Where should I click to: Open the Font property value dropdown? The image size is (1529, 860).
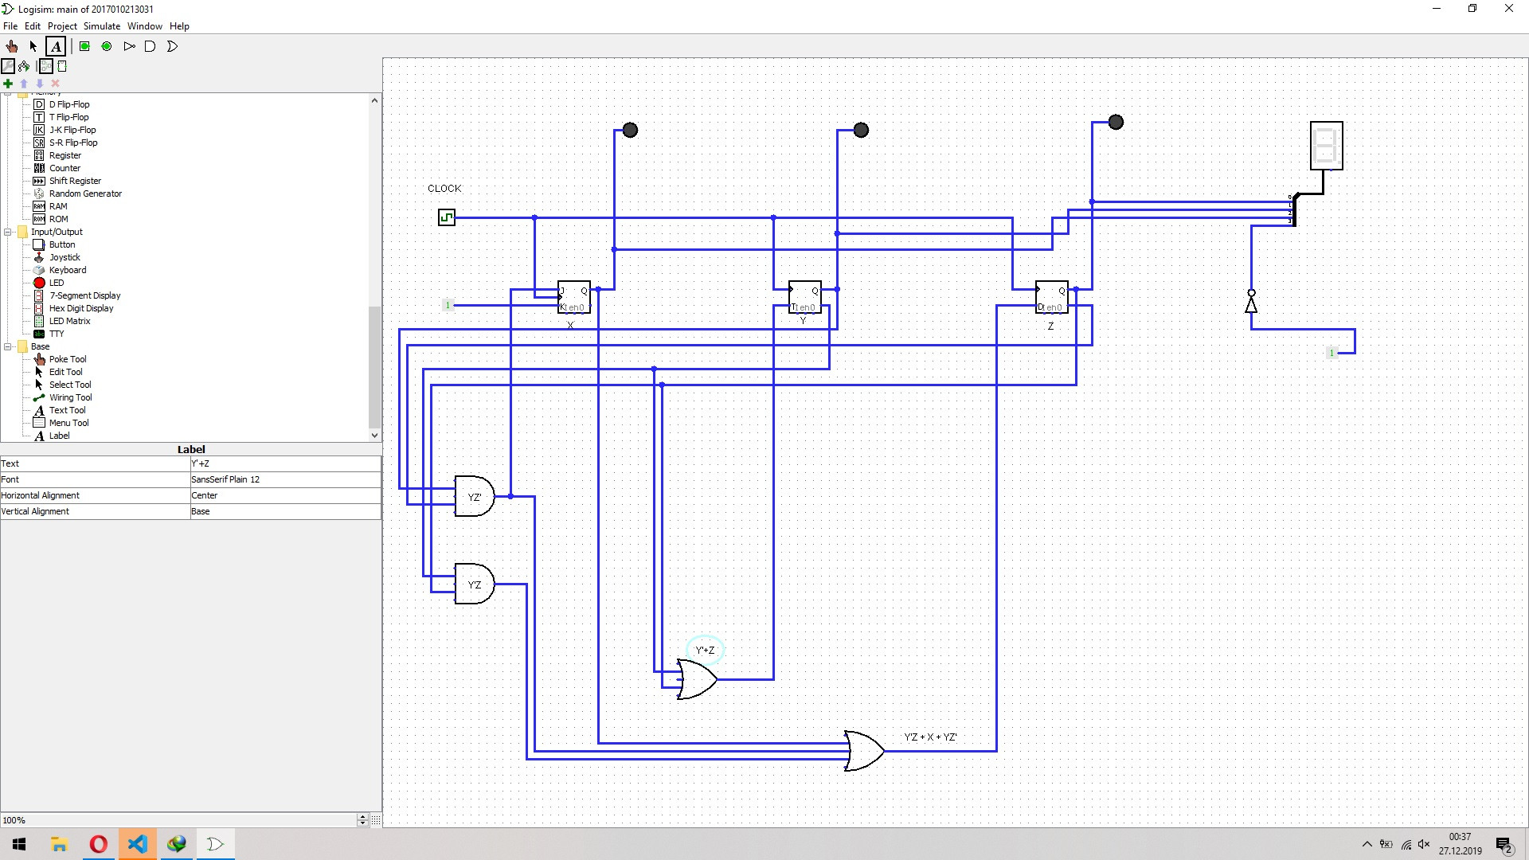tap(285, 479)
